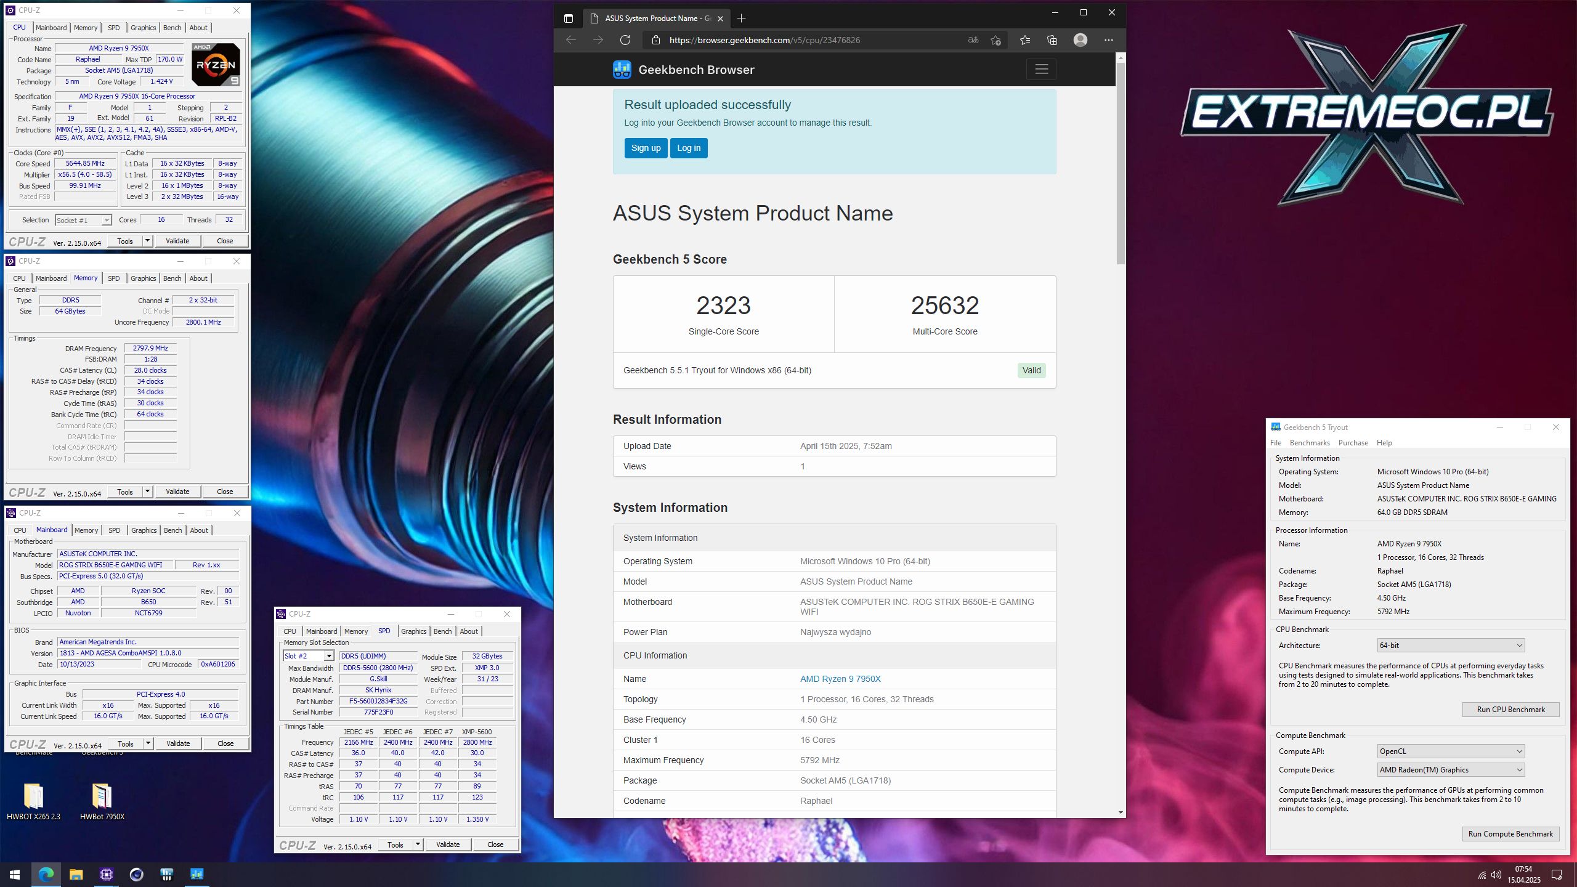Open File Explorer in the taskbar

click(x=76, y=874)
